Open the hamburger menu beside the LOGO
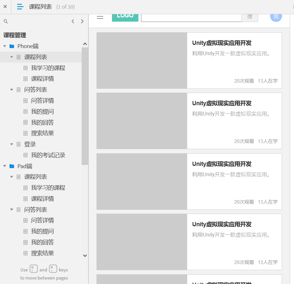Image resolution: width=294 pixels, height=284 pixels. point(100,17)
